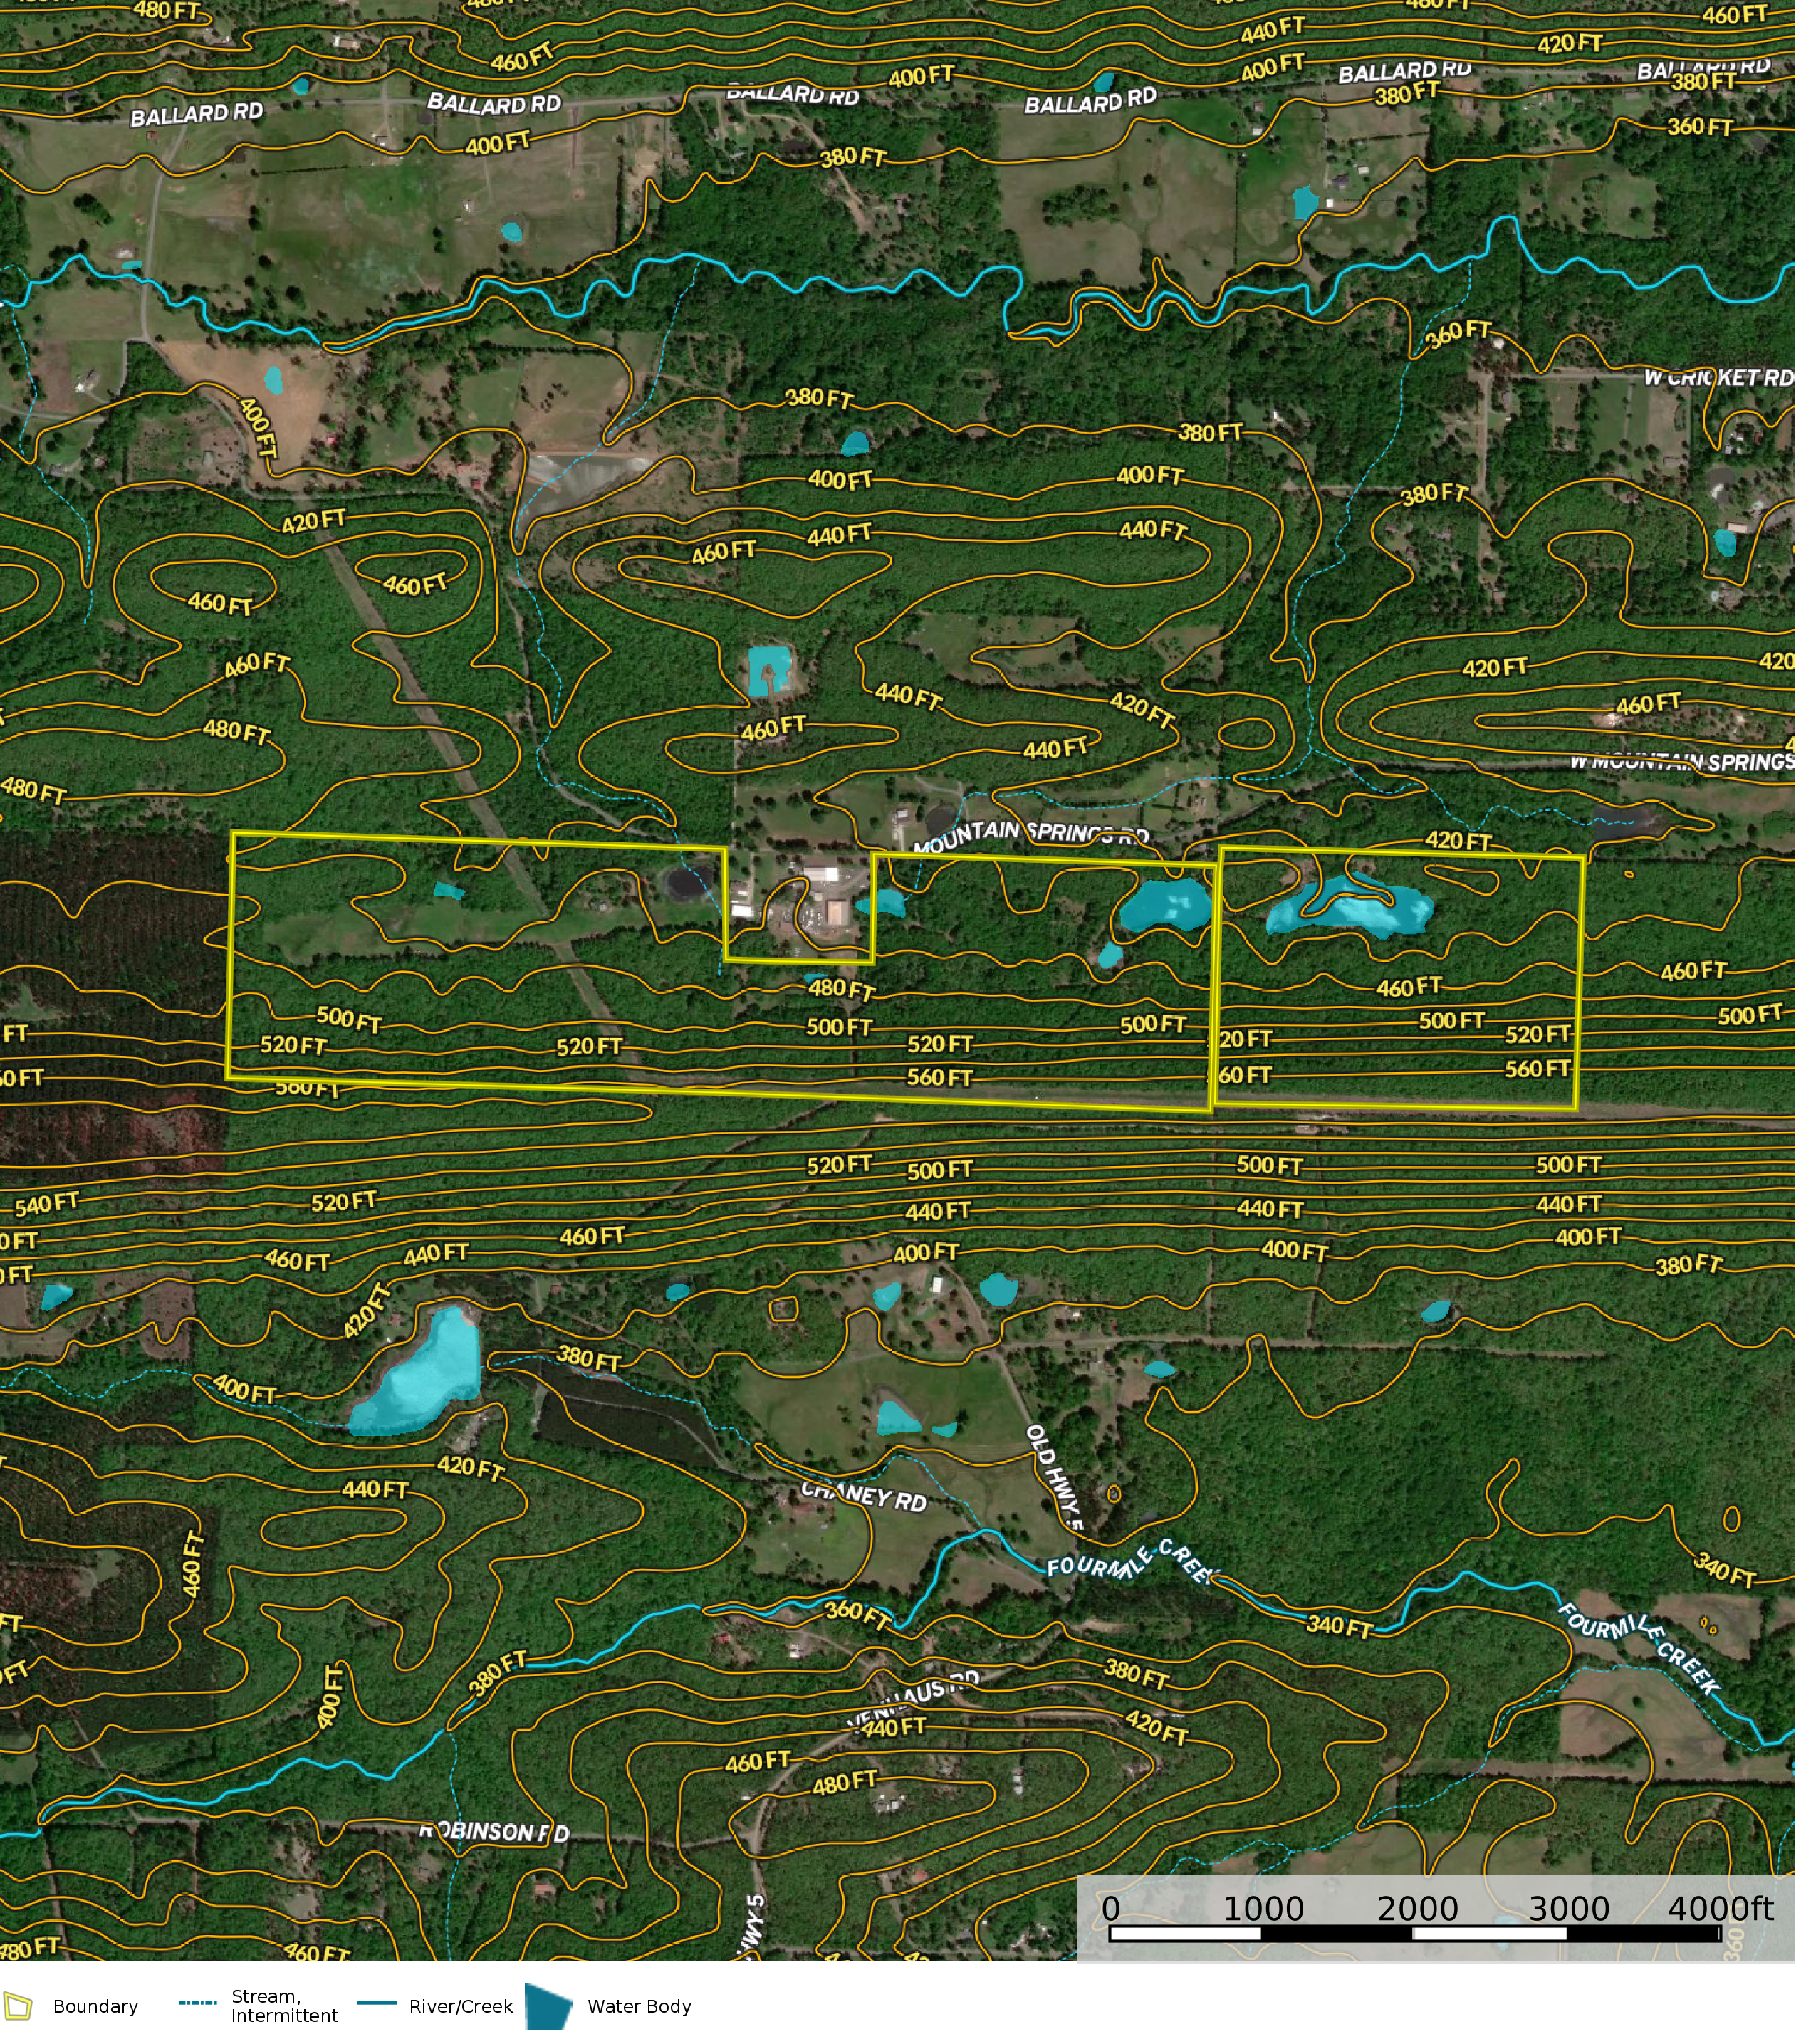Click the Water Body legend polygon icon

(548, 2008)
